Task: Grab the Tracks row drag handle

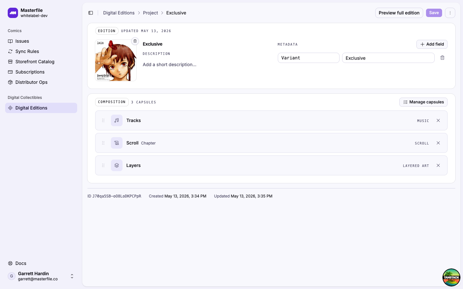Action: (x=103, y=120)
